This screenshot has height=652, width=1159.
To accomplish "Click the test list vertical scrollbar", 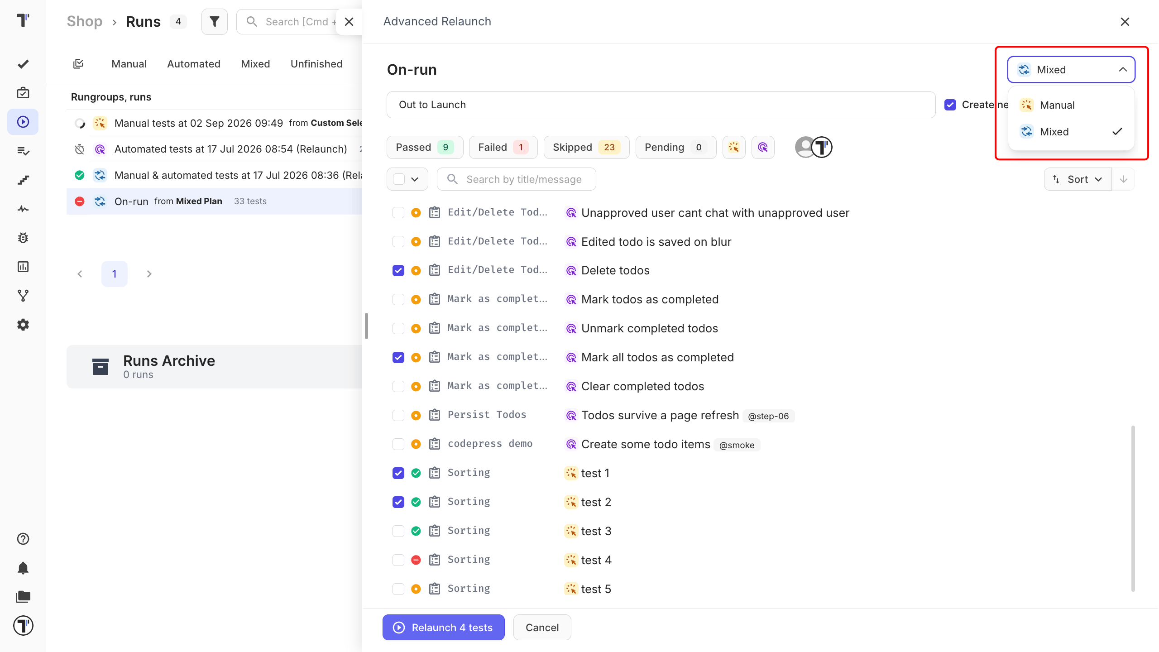I will [x=1133, y=508].
